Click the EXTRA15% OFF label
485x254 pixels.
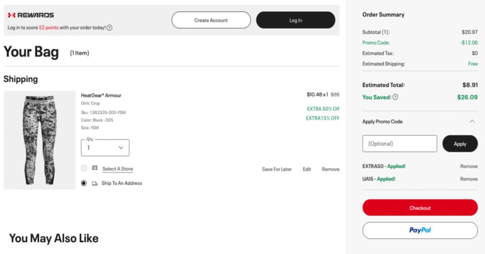pyautogui.click(x=323, y=118)
